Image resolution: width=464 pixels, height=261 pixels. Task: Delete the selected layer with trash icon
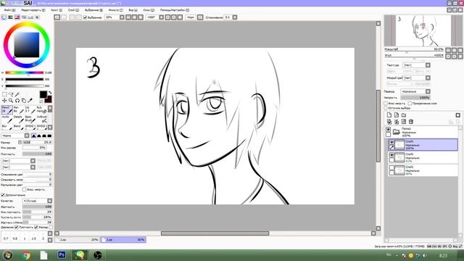click(411, 122)
